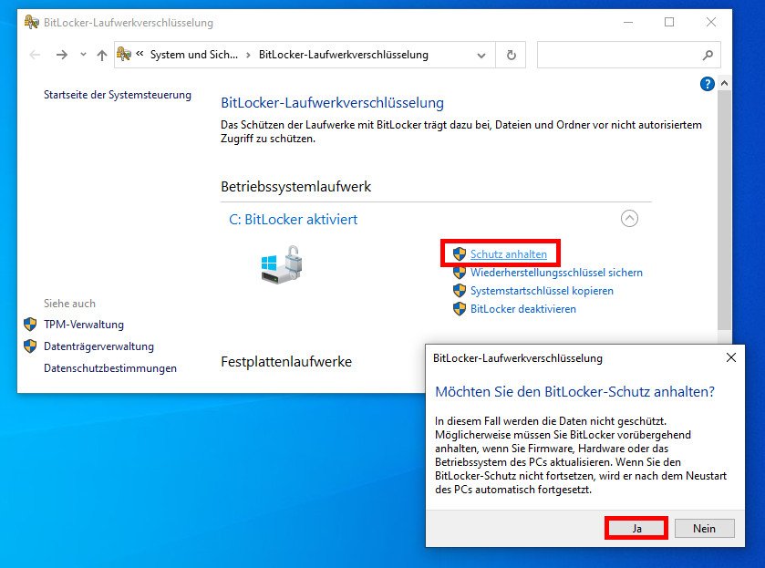
Task: Open the recent locations dropdown arrow
Action: tap(83, 55)
